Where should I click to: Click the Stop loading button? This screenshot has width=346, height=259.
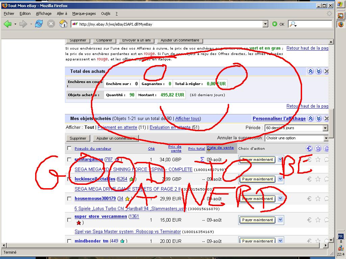51,24
